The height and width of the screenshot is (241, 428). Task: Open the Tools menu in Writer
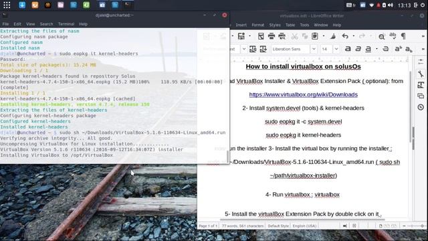(x=304, y=25)
